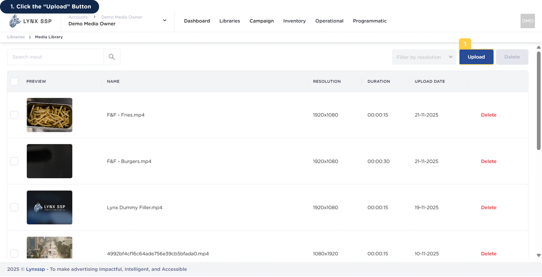Select the file name F&F - Burgers.mp4
542x277 pixels.
(129, 161)
